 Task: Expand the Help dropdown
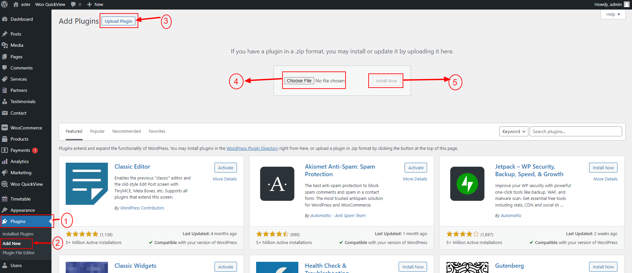pyautogui.click(x=613, y=14)
